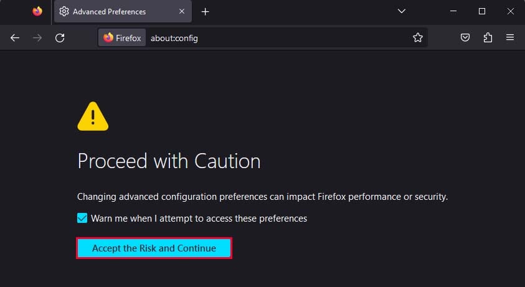Open a new tab with plus button
Screen dimensions: 525x287
tap(206, 12)
